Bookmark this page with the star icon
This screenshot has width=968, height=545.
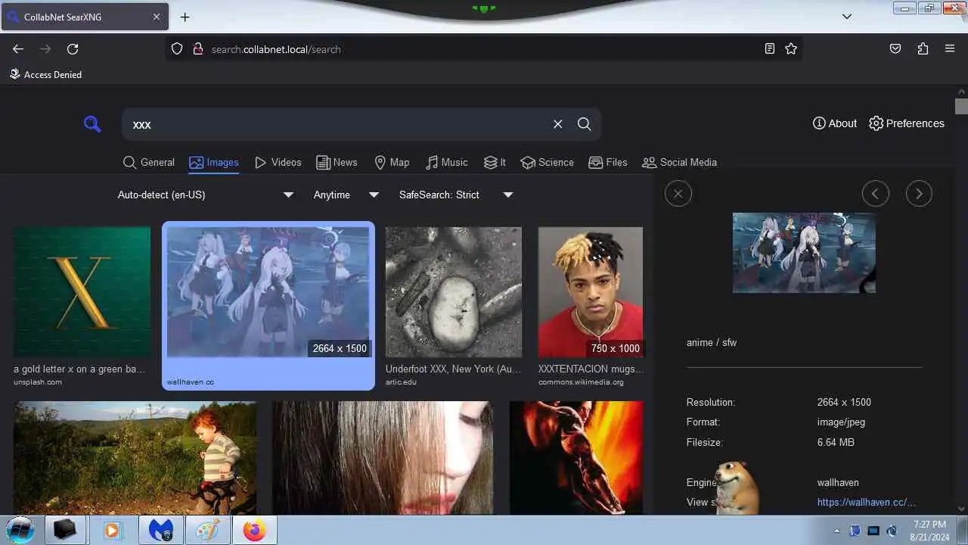tap(791, 48)
